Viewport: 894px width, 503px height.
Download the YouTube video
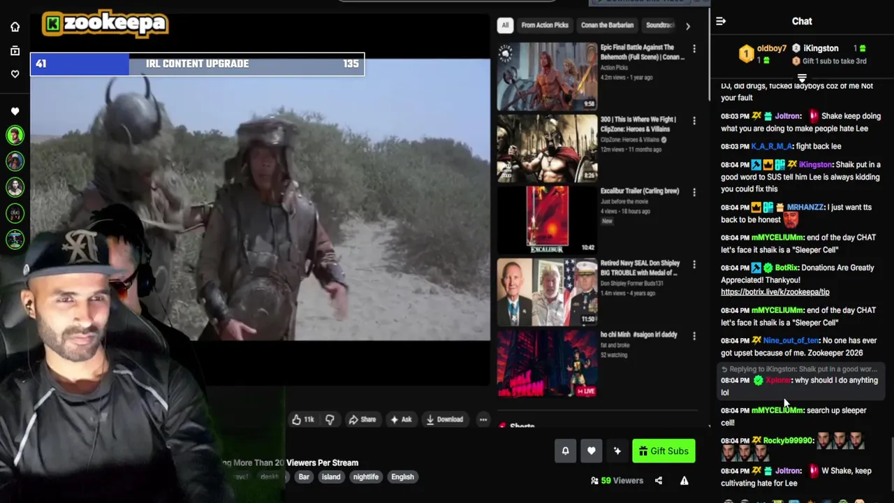tap(444, 420)
